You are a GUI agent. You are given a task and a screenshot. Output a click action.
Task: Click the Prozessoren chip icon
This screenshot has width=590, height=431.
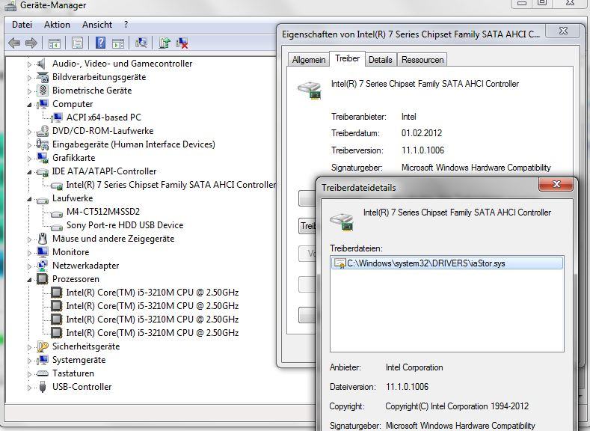point(42,279)
